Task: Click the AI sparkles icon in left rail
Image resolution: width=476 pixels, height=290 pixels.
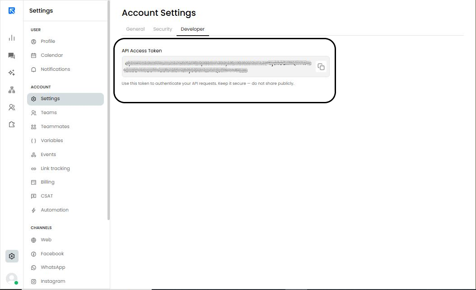Action: (12, 73)
